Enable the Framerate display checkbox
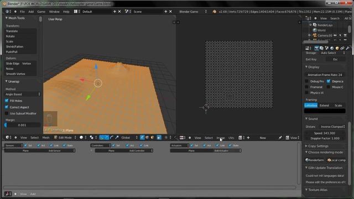 pyautogui.click(x=306, y=87)
